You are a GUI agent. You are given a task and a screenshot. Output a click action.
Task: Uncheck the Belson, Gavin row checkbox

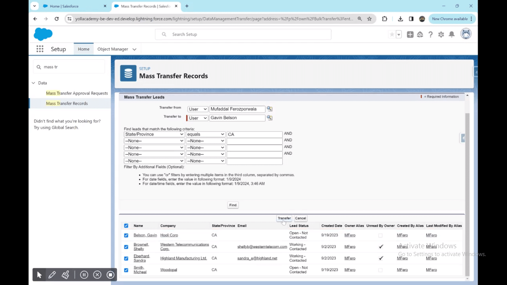(126, 235)
